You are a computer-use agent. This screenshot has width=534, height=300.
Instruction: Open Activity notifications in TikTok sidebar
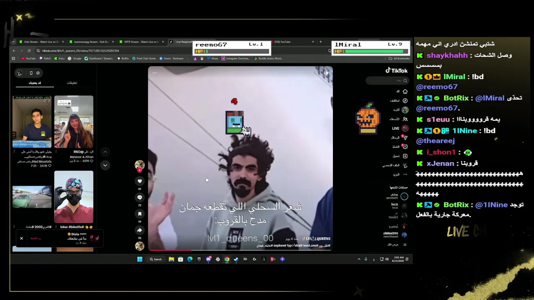click(405, 147)
